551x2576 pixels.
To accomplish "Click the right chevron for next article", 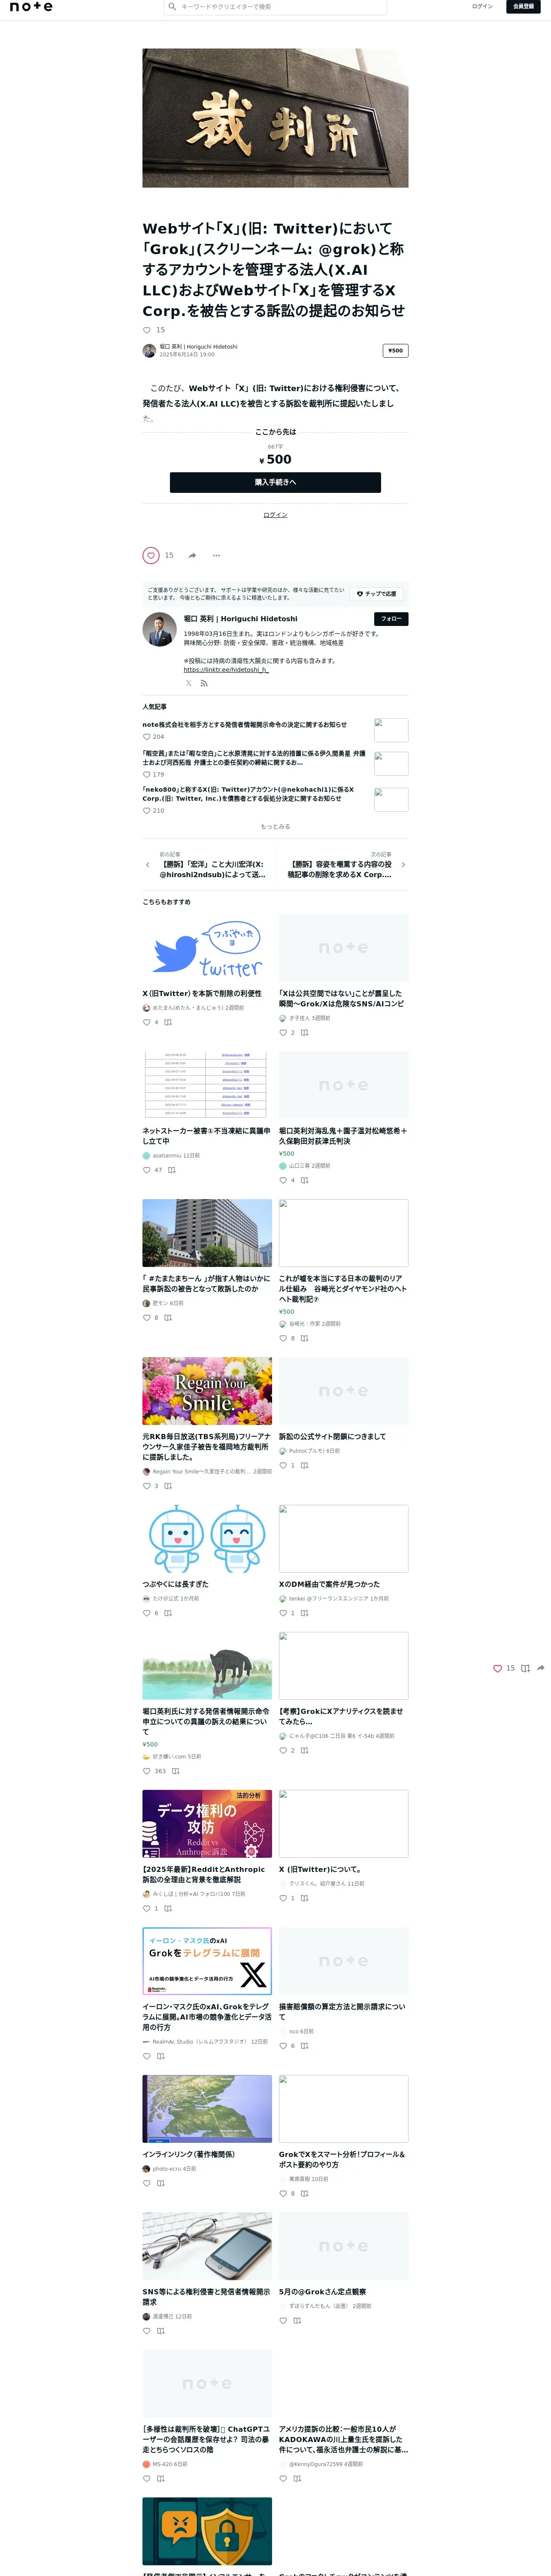I will (403, 865).
